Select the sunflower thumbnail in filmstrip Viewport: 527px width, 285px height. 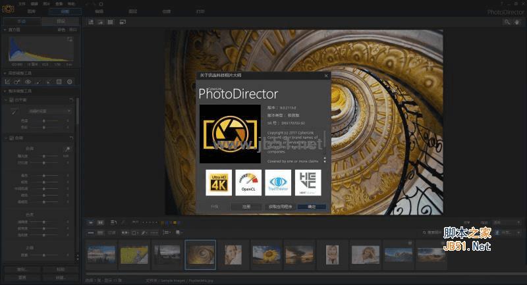[x=267, y=255]
